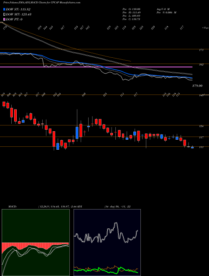Click the 162 price level label
Viewport: 209px width, 276px height.
pos(201,64)
